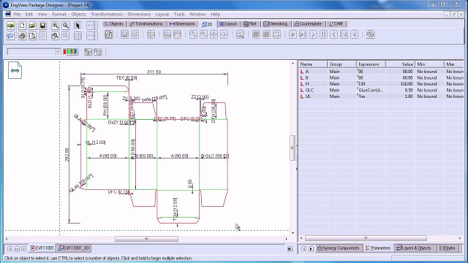The image size is (468, 263).
Task: Click the play forward animation button
Action: [x=292, y=34]
